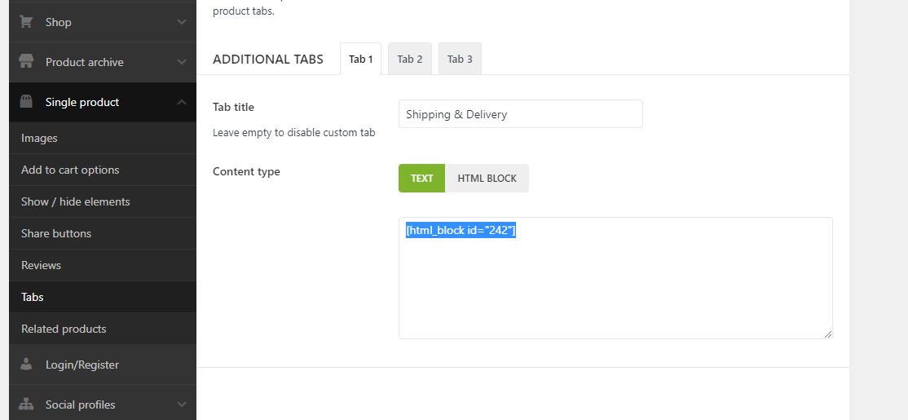
Task: Switch to Tab 2
Action: tap(410, 59)
